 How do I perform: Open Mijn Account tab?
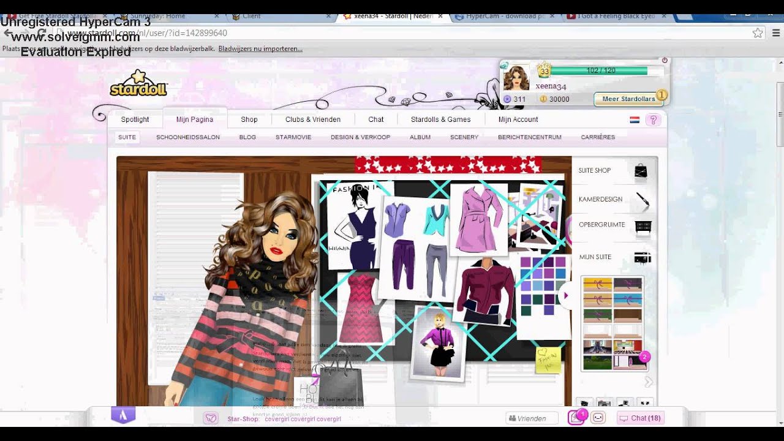pyautogui.click(x=518, y=119)
